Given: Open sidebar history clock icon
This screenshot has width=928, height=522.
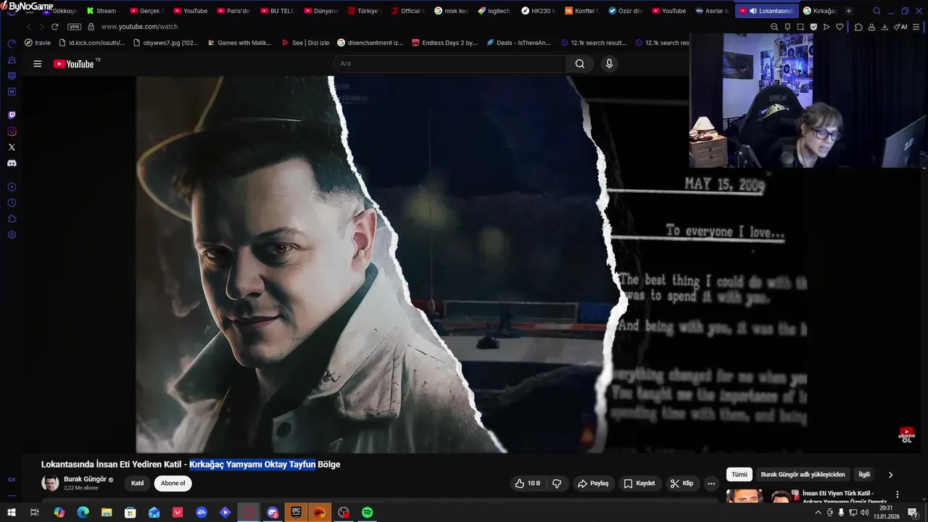Looking at the screenshot, I should tap(12, 203).
